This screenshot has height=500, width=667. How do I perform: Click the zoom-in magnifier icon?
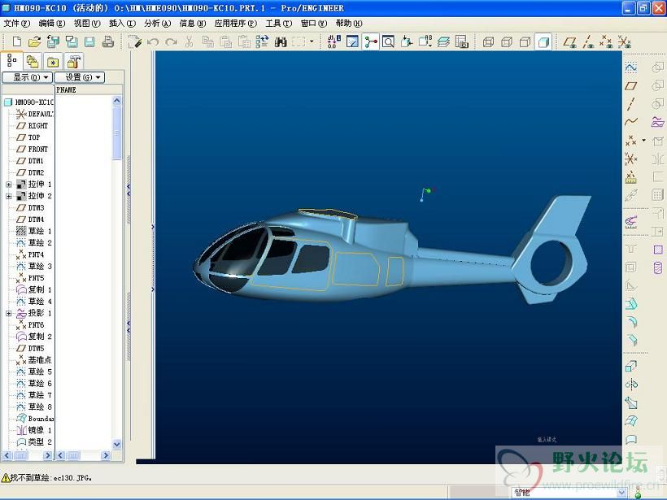[x=388, y=41]
